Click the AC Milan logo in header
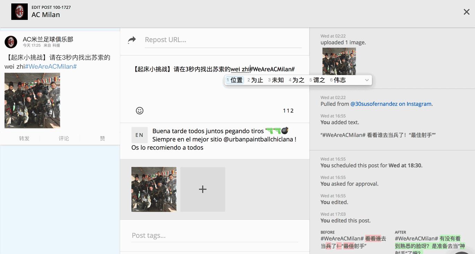This screenshot has height=254, width=475. (x=19, y=11)
